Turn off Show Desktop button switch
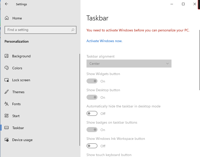 pos(92,97)
